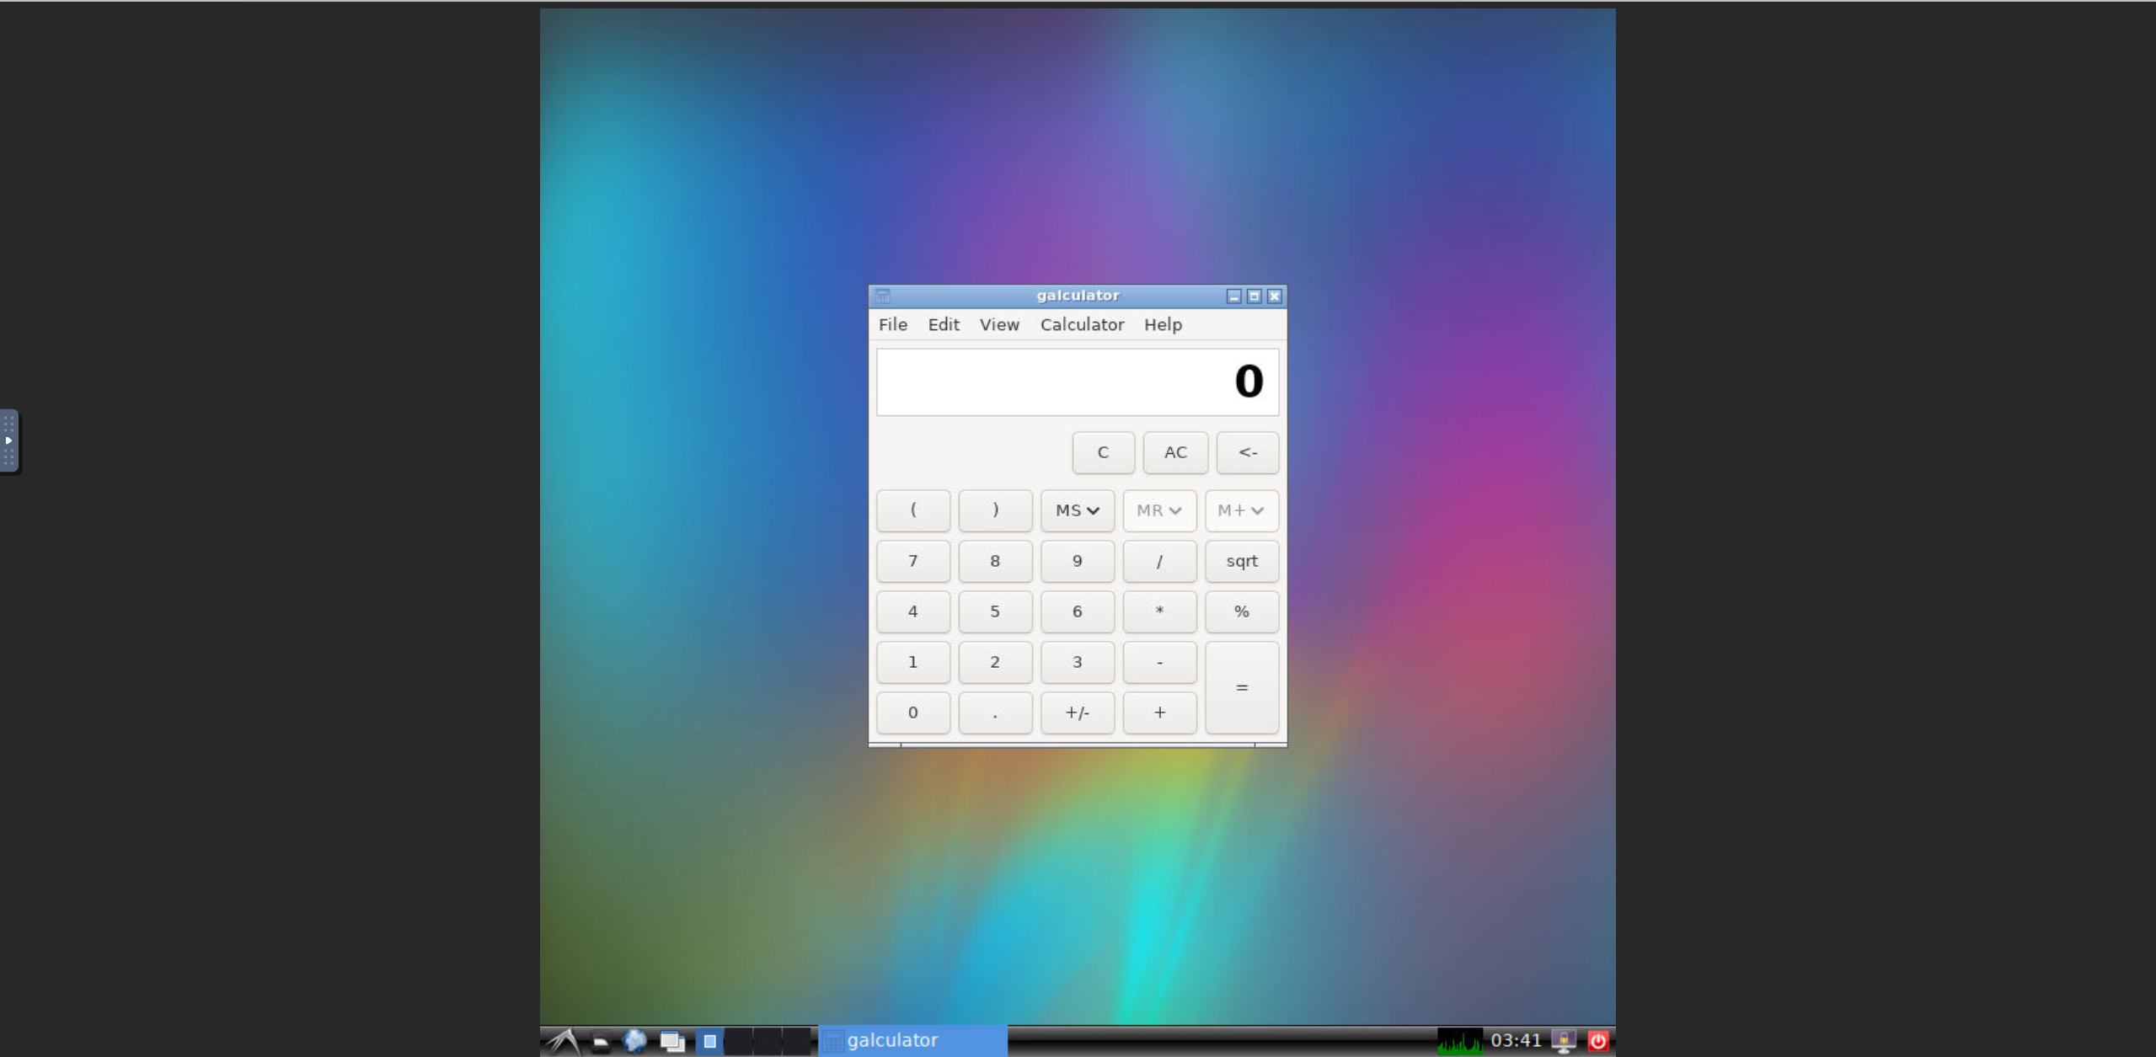2156x1057 pixels.
Task: Expand the MR memory recall dropdown
Action: point(1158,510)
